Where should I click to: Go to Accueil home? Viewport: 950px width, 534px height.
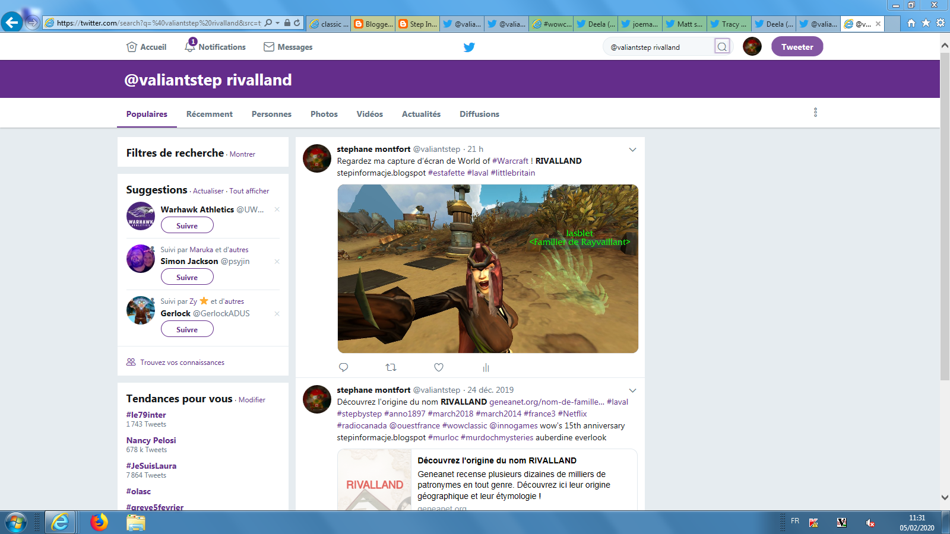146,47
